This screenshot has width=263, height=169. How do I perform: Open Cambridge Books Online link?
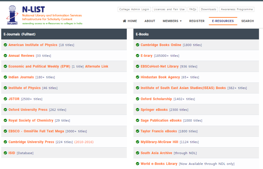coord(161,45)
